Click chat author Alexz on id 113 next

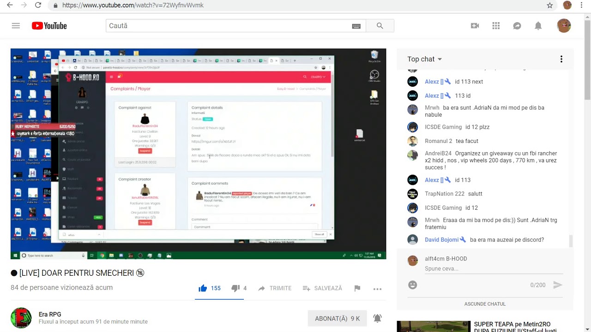click(x=434, y=82)
